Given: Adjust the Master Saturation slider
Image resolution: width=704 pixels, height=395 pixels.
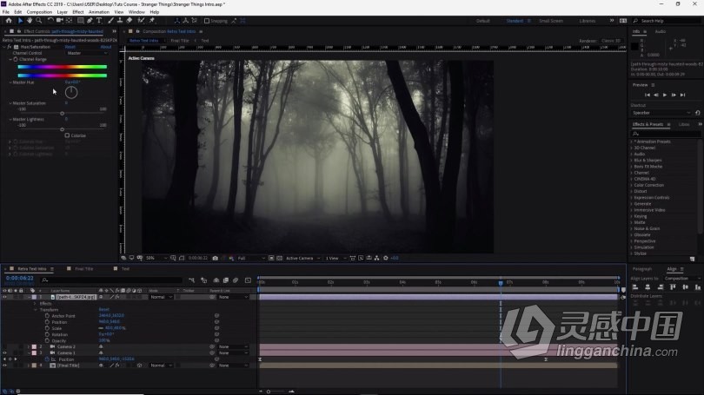Looking at the screenshot, I should (62, 113).
